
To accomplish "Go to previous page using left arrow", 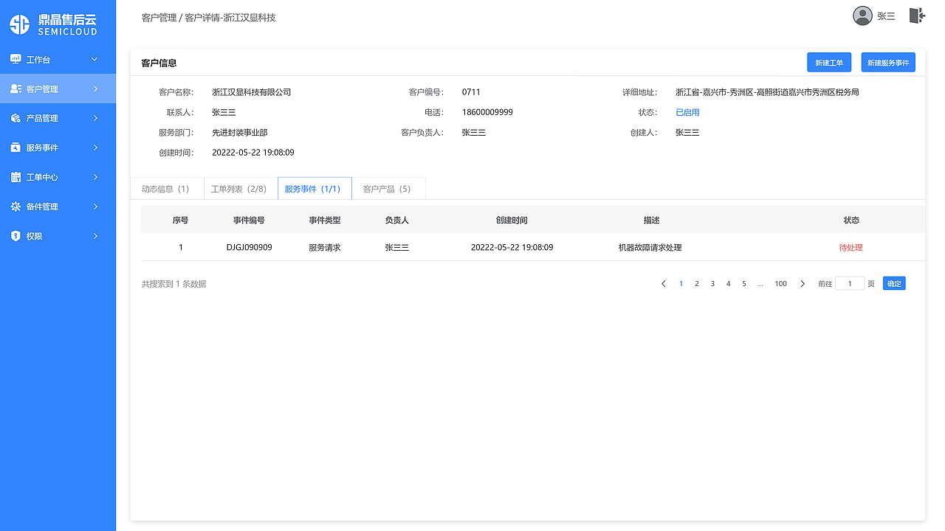I will click(663, 283).
